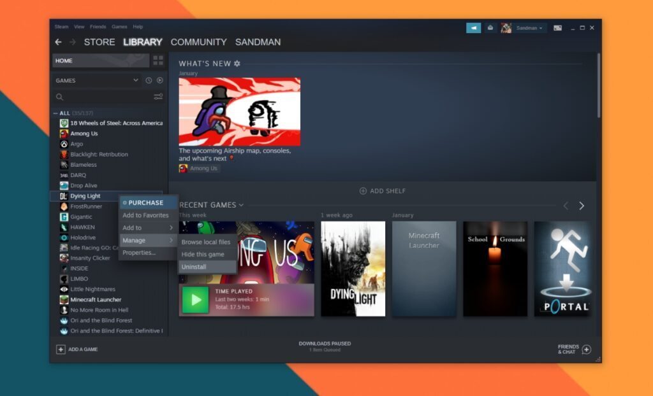
Task: Select Dying Light in the games sidebar
Action: pos(85,195)
